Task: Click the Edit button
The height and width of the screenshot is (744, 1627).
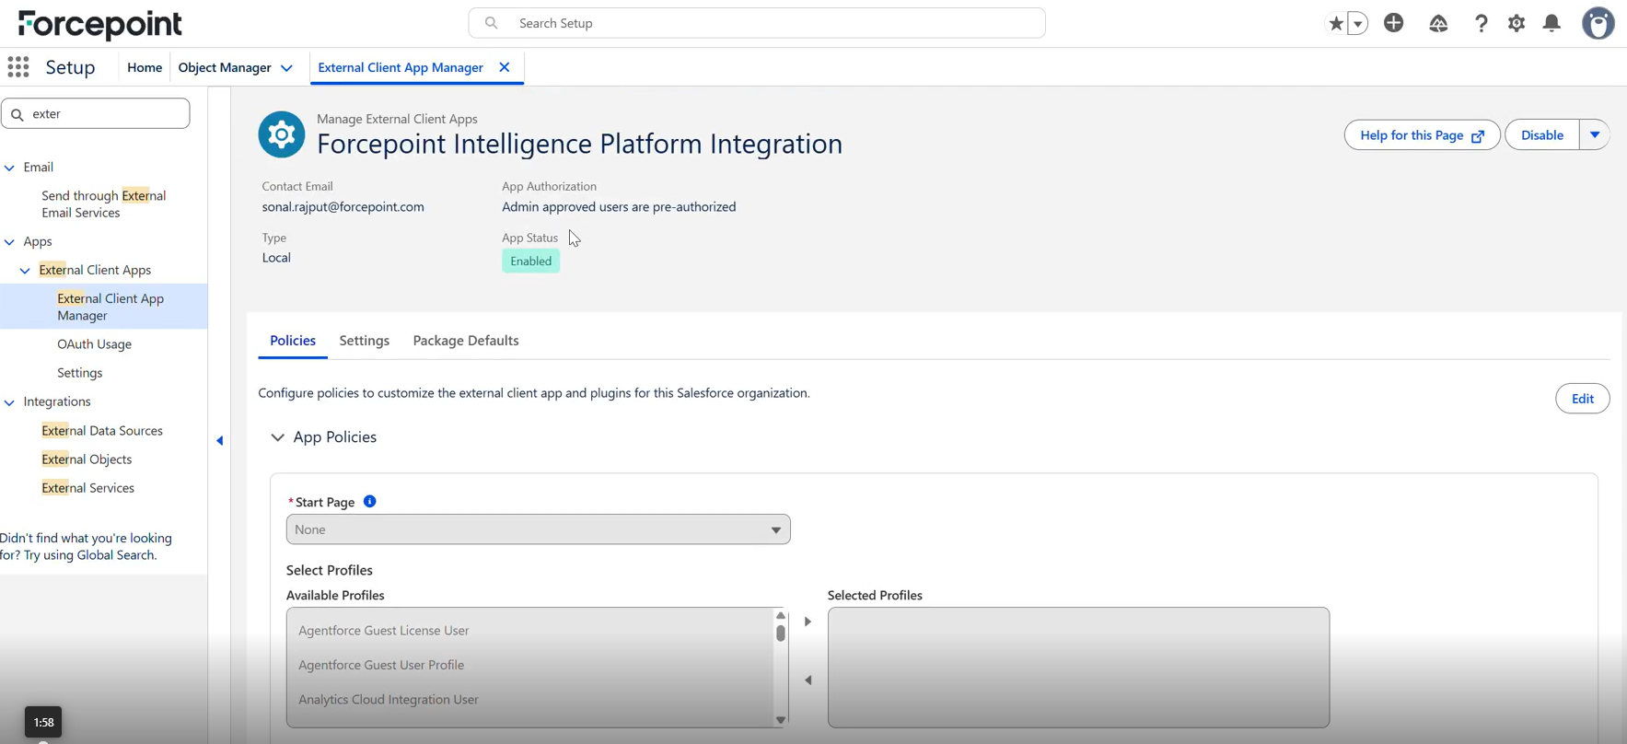Action: click(x=1583, y=399)
